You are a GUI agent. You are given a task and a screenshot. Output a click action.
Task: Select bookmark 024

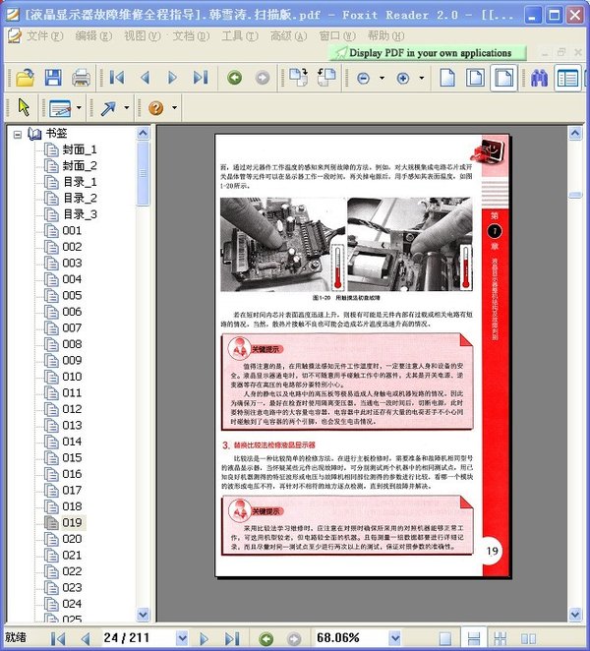pos(72,604)
